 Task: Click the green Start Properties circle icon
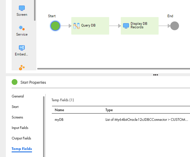[x=15, y=82]
